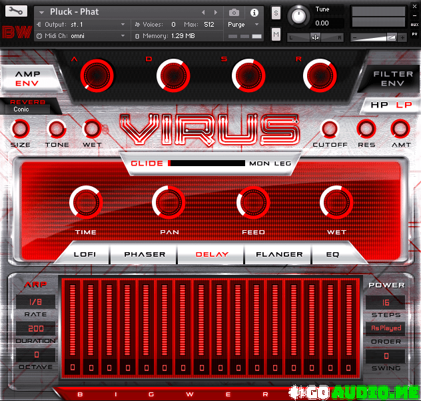Click the GLIDE slider bar
The height and width of the screenshot is (401, 421).
pos(207,163)
